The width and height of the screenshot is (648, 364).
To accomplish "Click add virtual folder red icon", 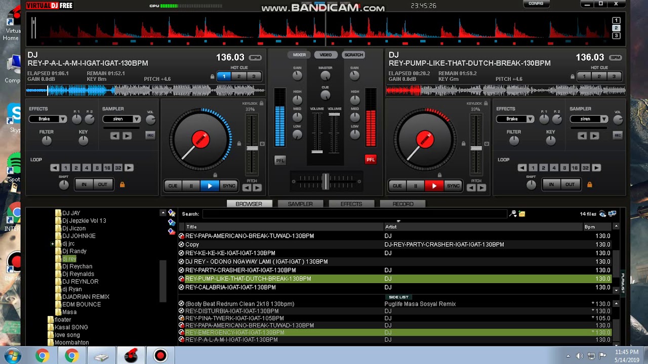I will (172, 232).
